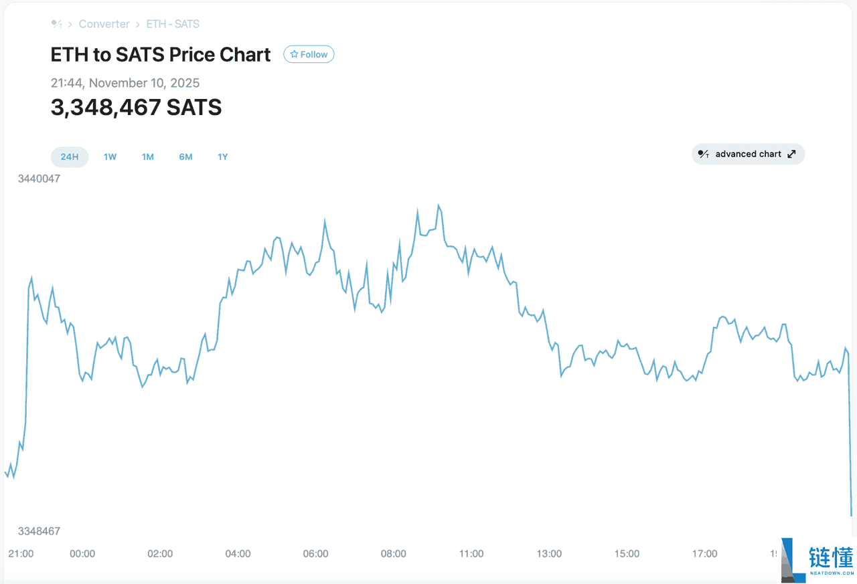Follow the ETH to SATS pair
This screenshot has width=857, height=584.
pyautogui.click(x=309, y=54)
